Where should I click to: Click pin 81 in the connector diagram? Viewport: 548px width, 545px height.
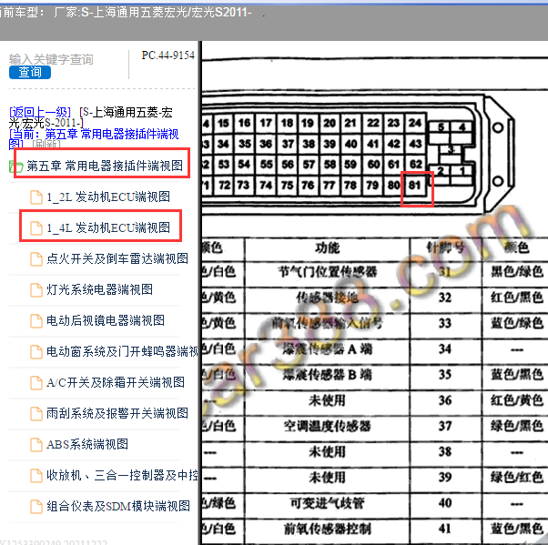[415, 185]
